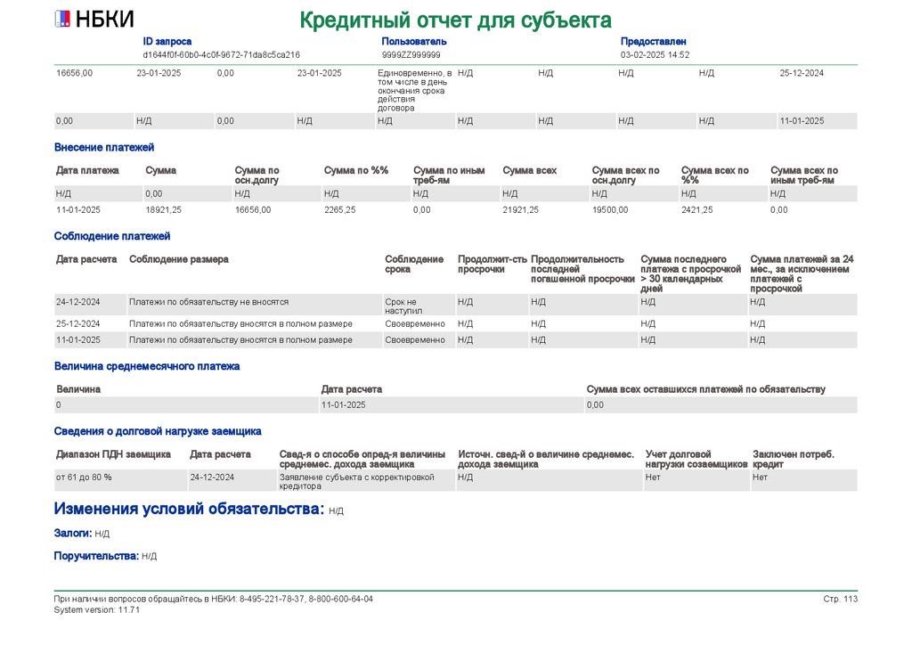This screenshot has height=645, width=912.
Task: Open the 'Внесение платежей' section heading
Action: point(103,147)
